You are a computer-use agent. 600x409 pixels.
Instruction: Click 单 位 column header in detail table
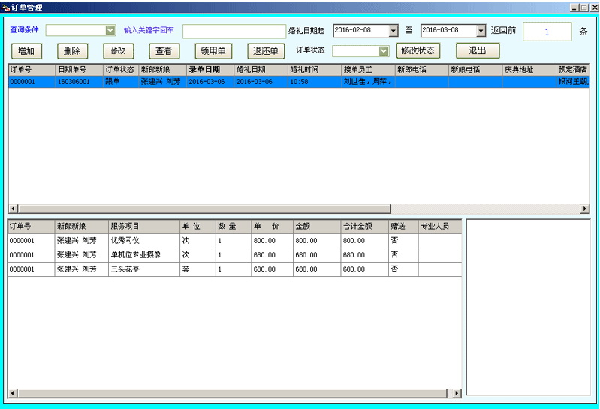(197, 227)
